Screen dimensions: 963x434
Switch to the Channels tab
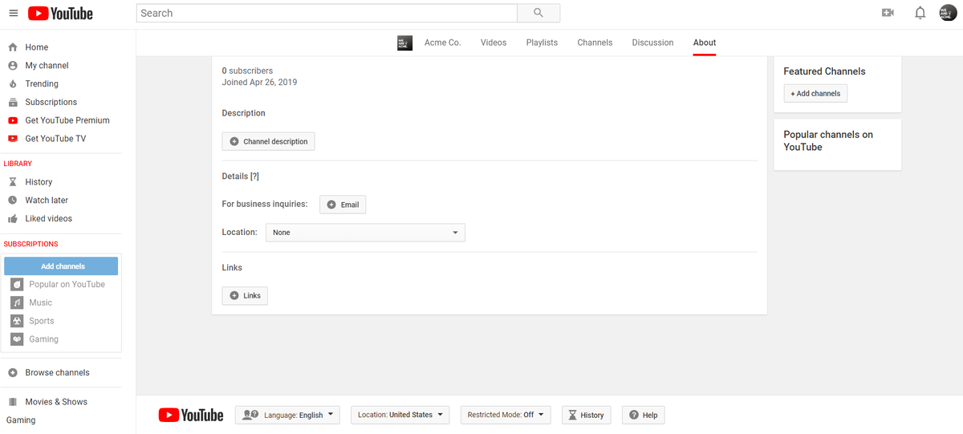point(595,43)
